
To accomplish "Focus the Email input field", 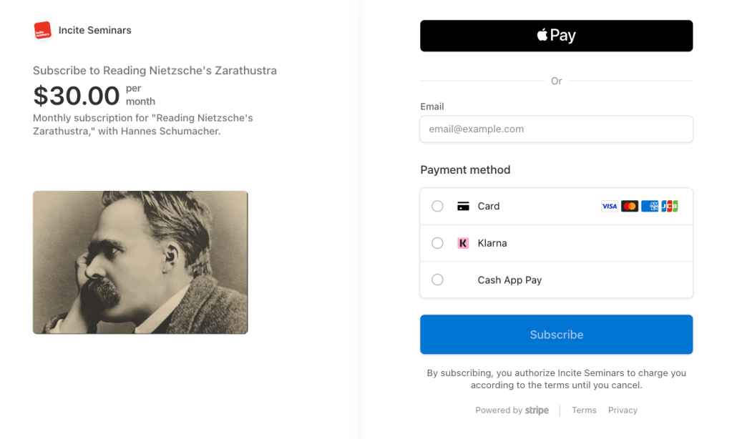I will point(556,129).
